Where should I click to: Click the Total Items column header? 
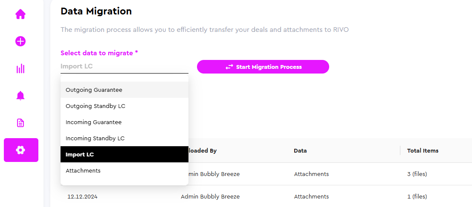tap(423, 150)
